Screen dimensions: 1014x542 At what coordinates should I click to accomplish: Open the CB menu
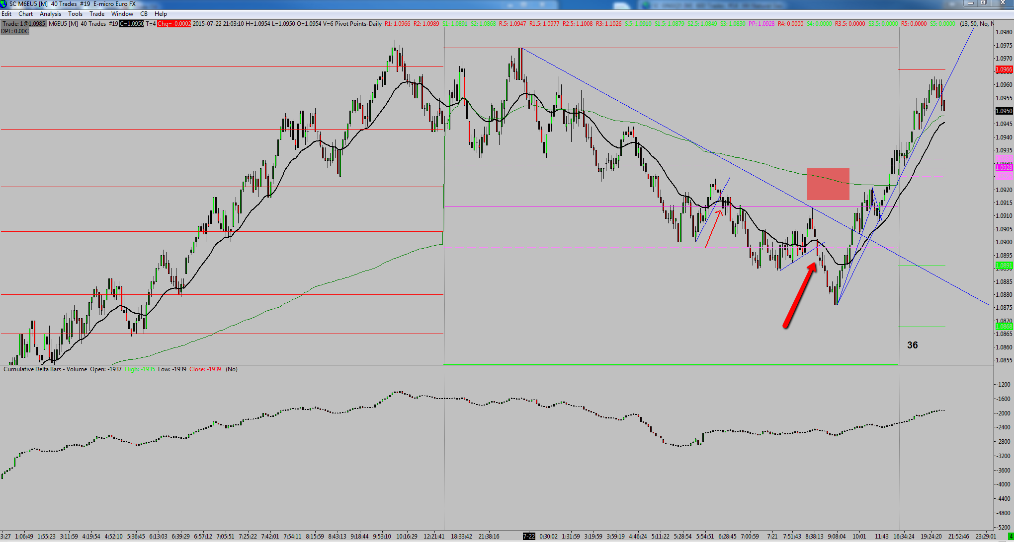[x=144, y=14]
